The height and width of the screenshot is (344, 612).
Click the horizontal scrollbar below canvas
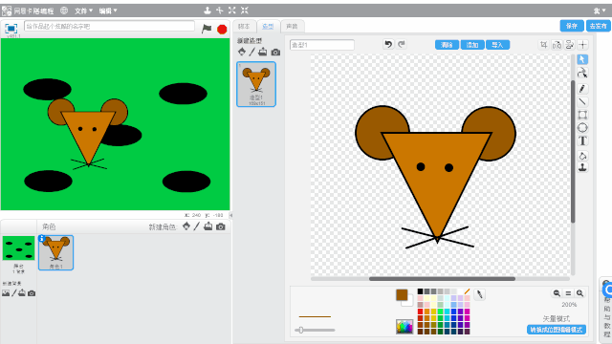442,278
